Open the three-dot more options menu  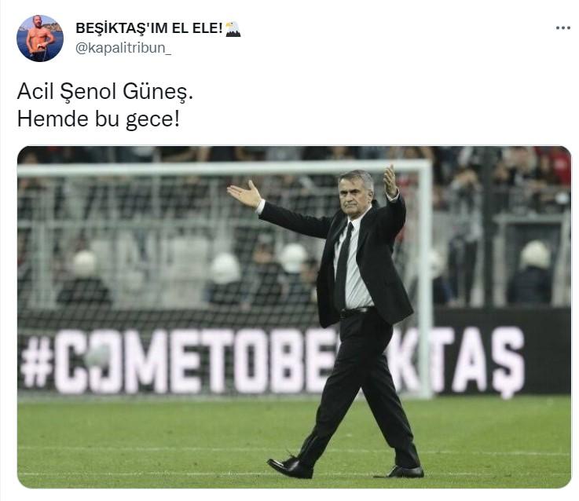[x=563, y=28]
